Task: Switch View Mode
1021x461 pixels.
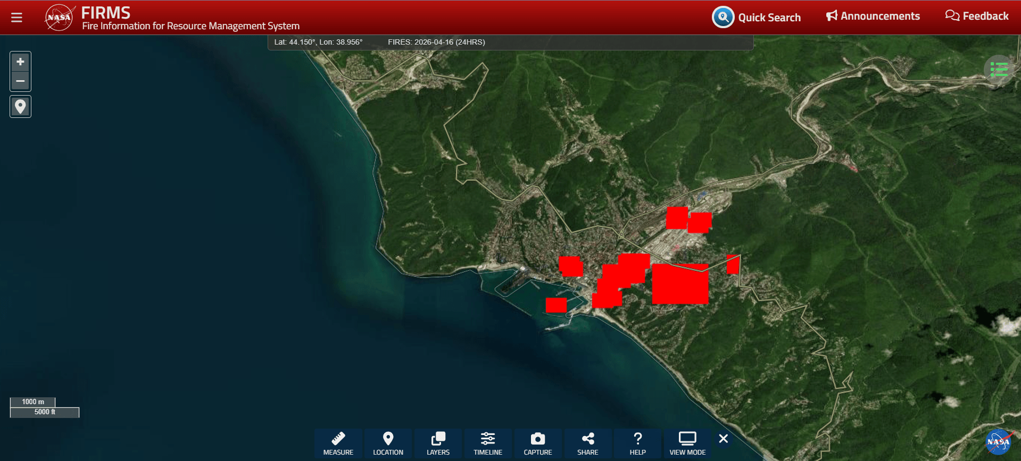Action: [x=687, y=443]
